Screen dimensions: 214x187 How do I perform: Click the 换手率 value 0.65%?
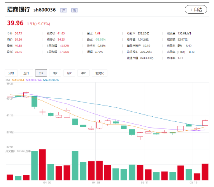102,46
